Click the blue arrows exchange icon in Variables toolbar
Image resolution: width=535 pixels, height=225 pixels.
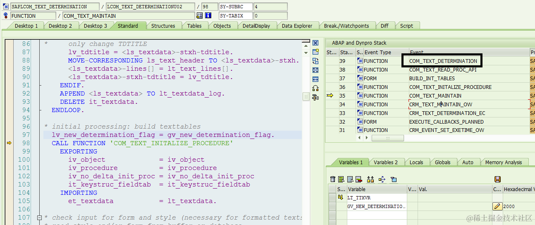382,179
